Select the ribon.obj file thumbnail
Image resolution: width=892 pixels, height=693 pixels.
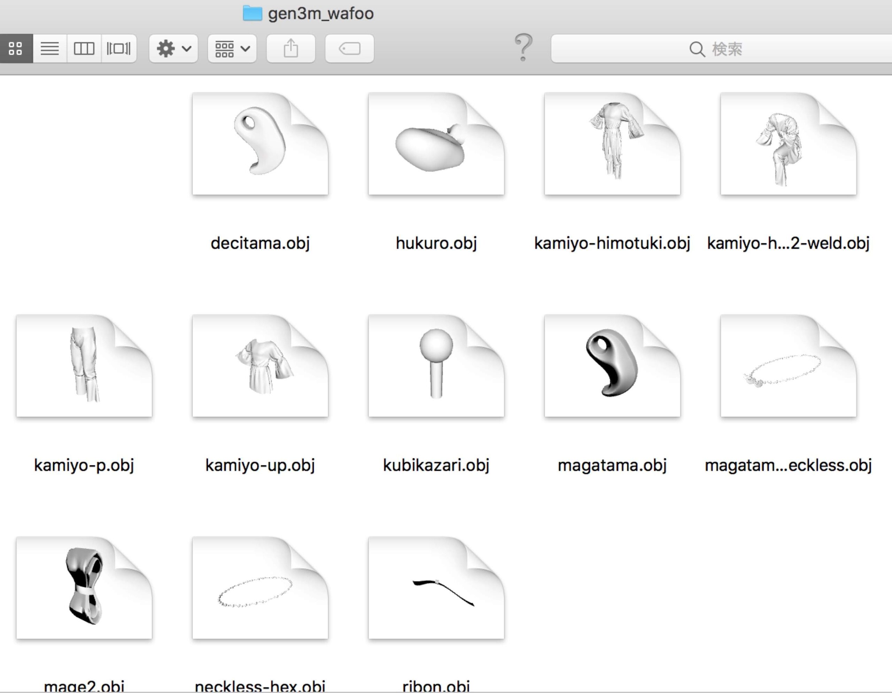click(x=436, y=588)
